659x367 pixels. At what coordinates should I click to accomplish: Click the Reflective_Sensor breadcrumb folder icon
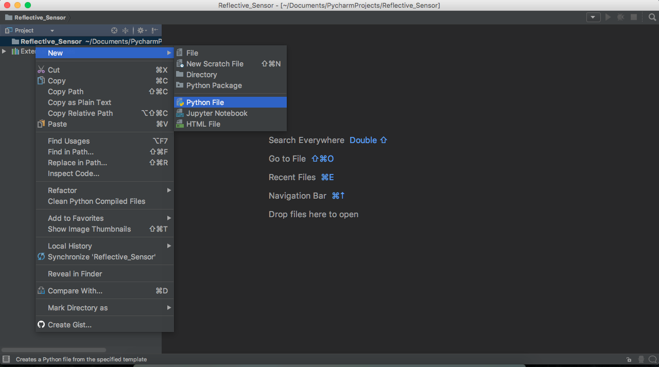(8, 18)
